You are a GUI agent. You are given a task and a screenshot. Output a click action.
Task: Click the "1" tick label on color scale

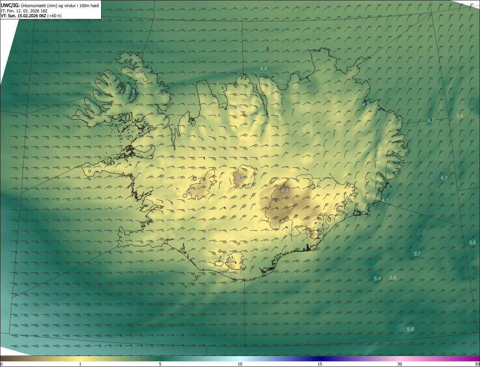(80, 364)
